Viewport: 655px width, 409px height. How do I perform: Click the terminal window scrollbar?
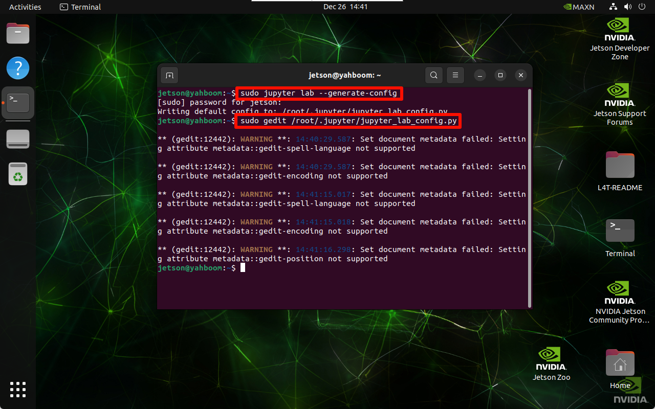[529, 194]
